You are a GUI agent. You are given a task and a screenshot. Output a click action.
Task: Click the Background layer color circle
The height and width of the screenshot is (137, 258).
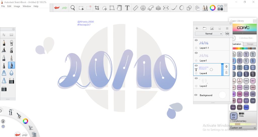click(x=222, y=95)
